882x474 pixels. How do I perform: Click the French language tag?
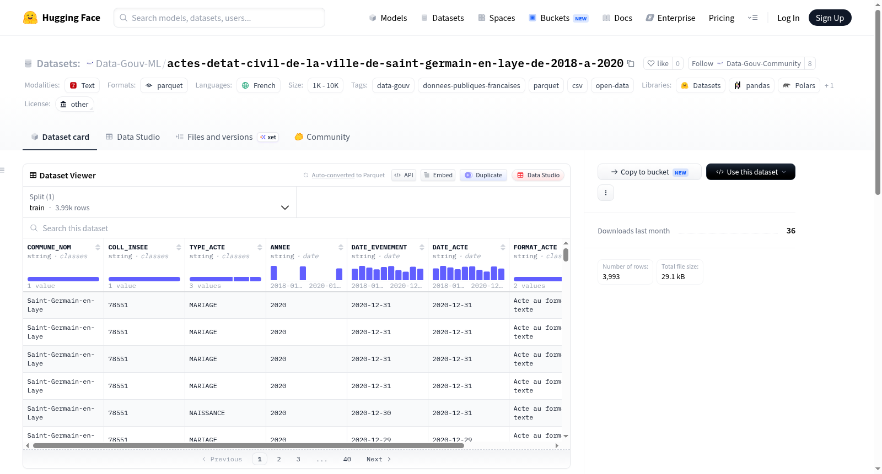click(259, 85)
